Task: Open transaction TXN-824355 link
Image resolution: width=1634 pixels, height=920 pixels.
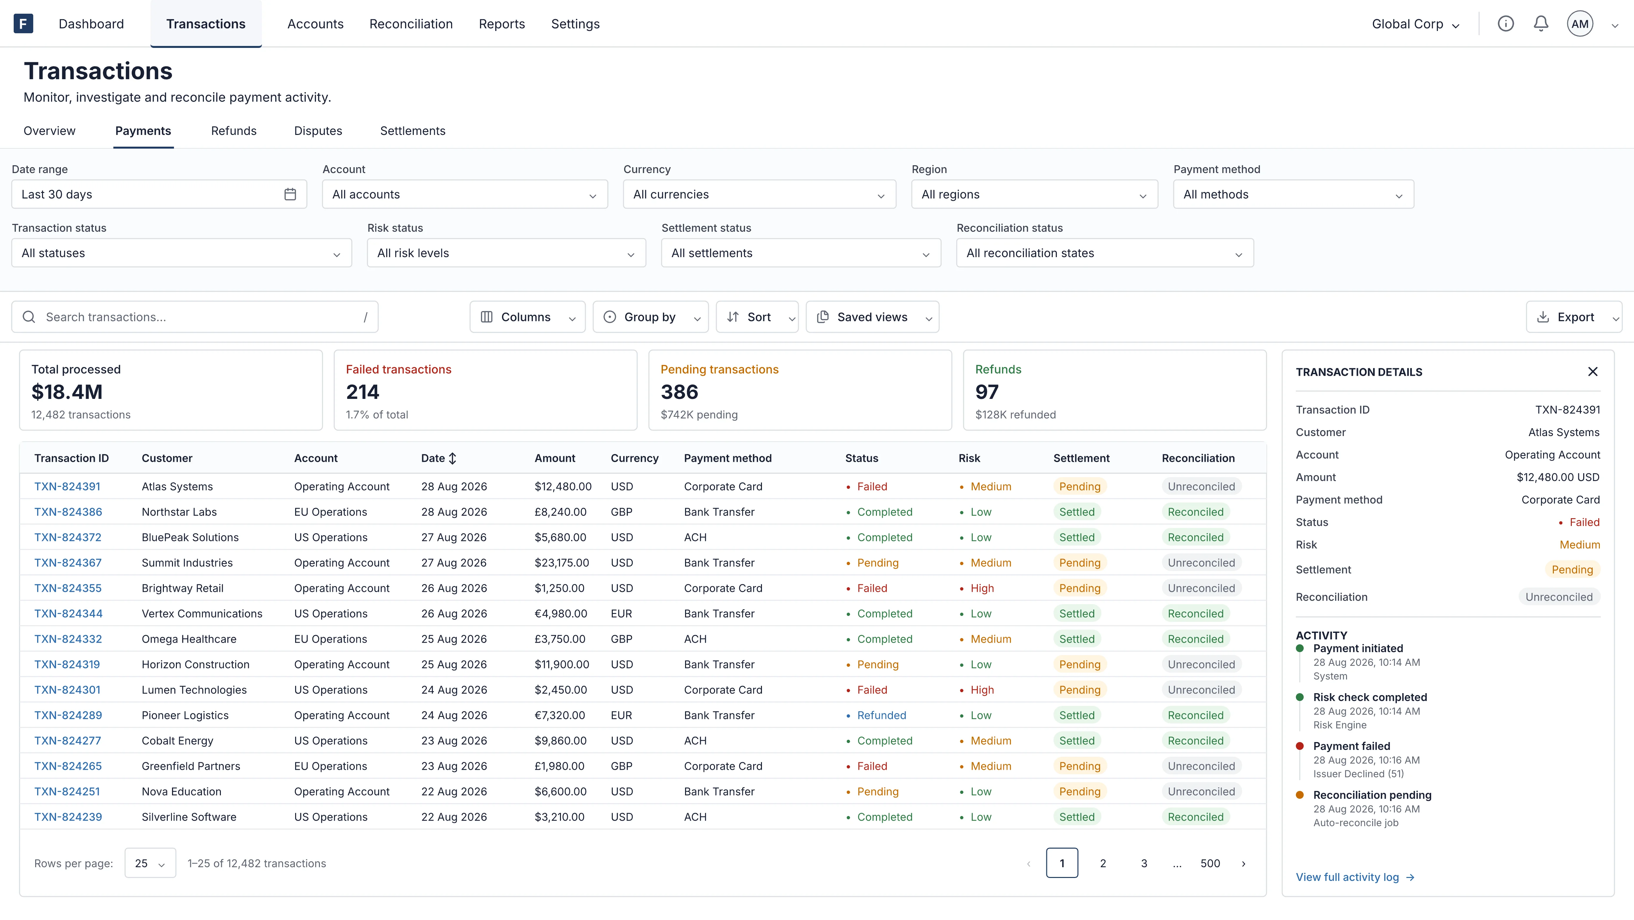Action: click(x=68, y=588)
